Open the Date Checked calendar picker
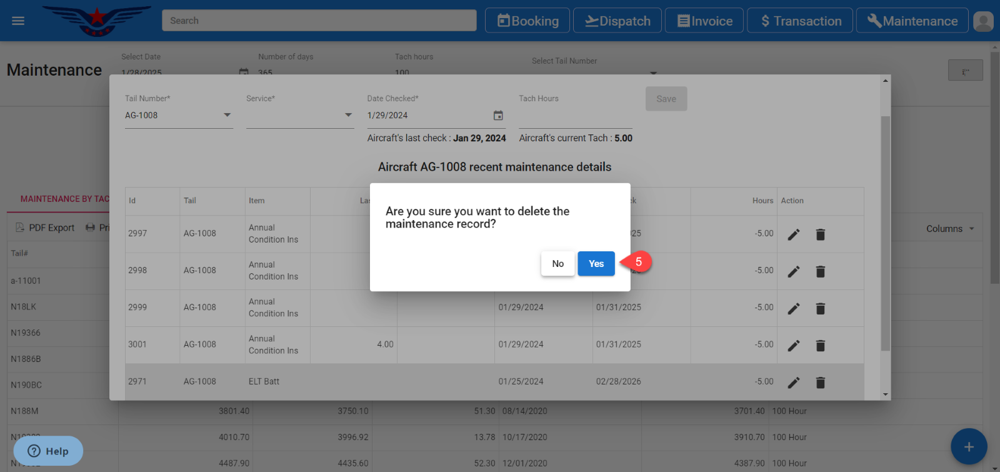 pos(498,116)
